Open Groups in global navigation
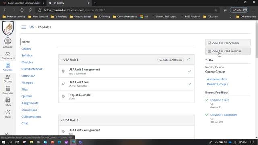Screen dimensions: 258x145 [8, 79]
